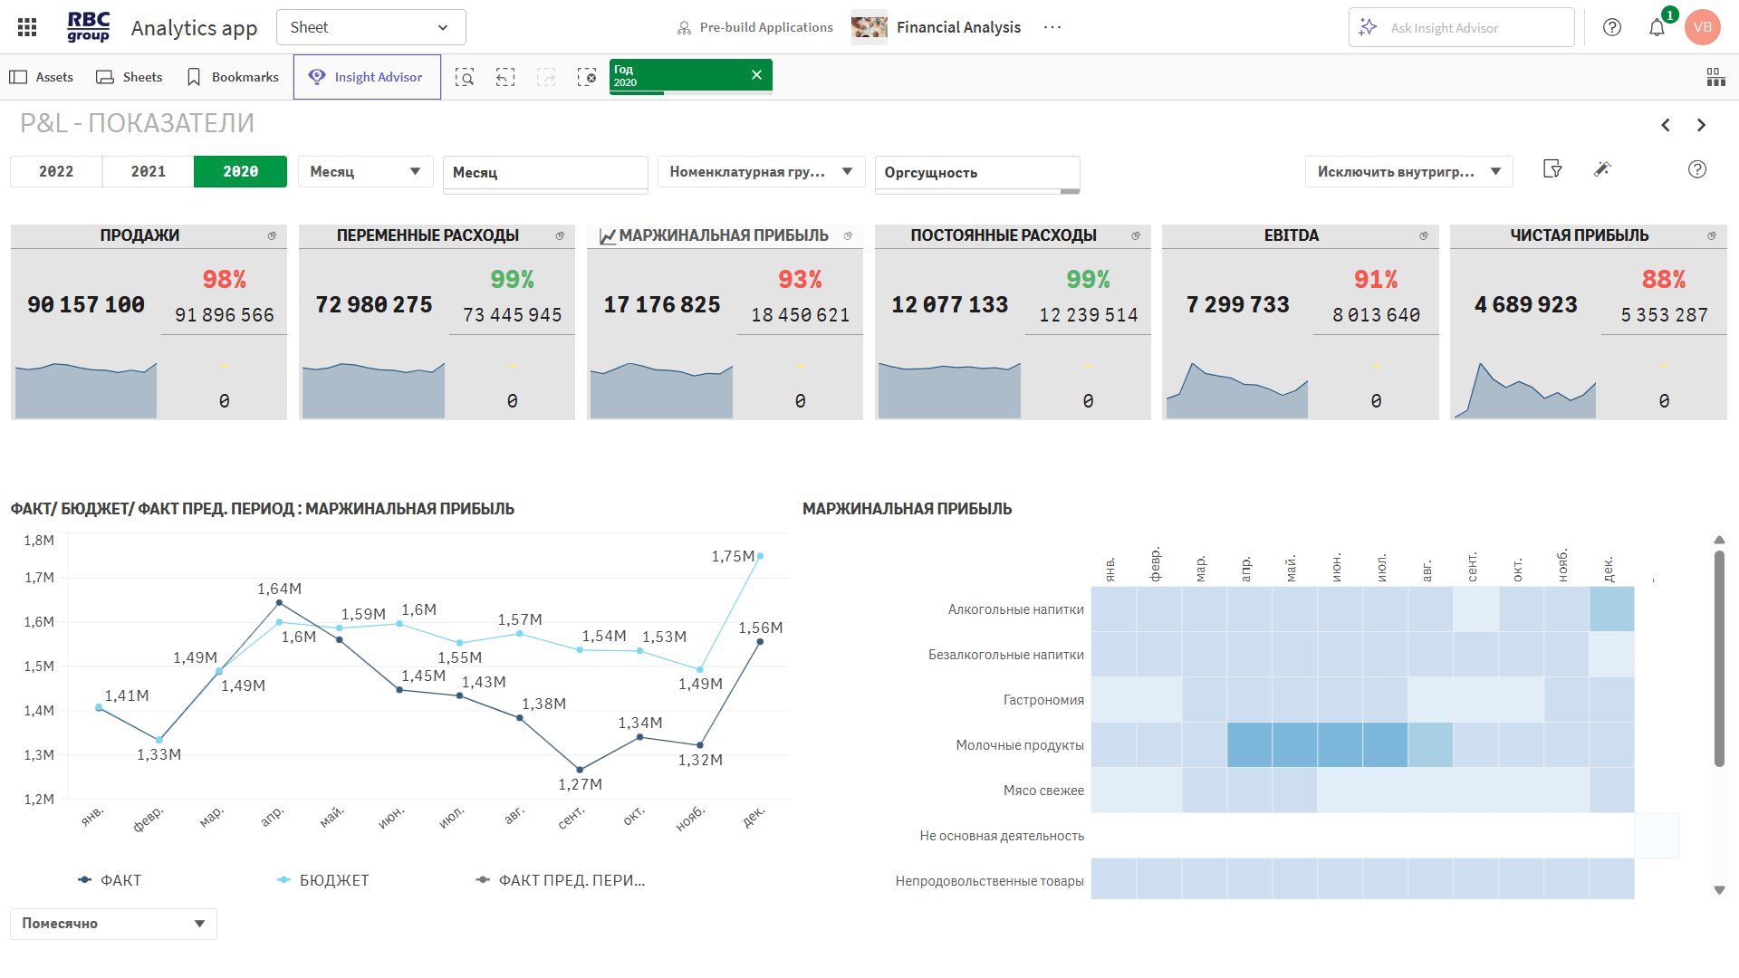Open the notifications bell

(x=1657, y=27)
